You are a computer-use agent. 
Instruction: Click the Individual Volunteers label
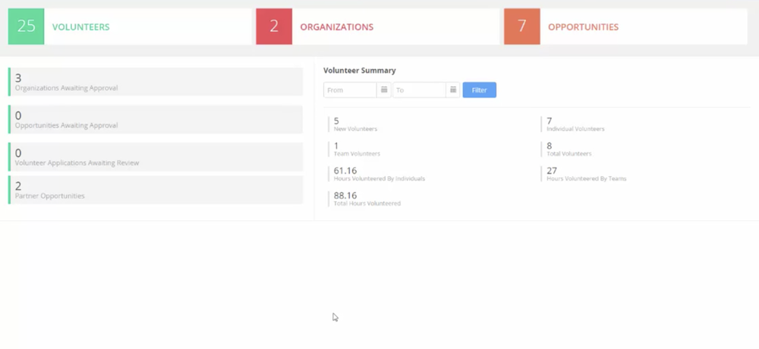[x=575, y=129]
